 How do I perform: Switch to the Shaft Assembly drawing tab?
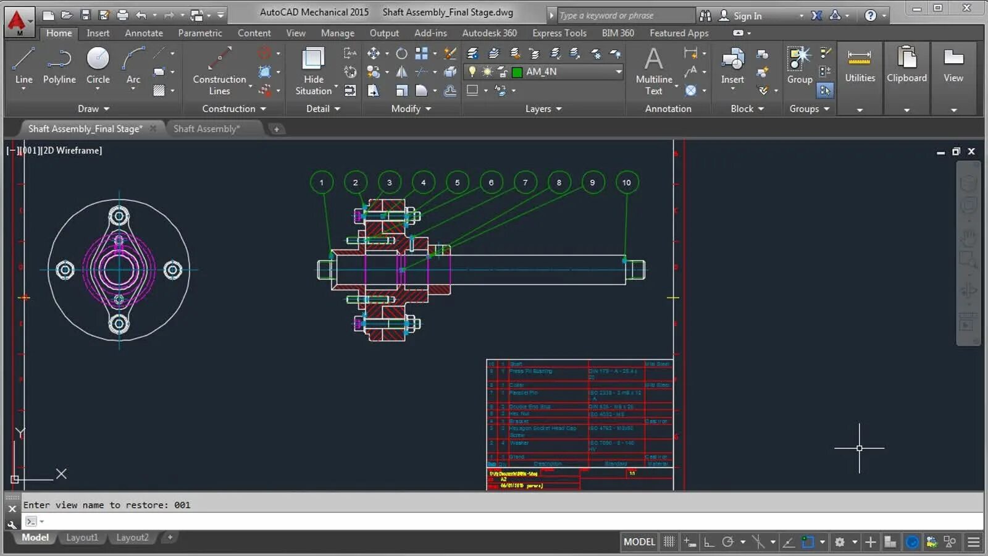206,128
